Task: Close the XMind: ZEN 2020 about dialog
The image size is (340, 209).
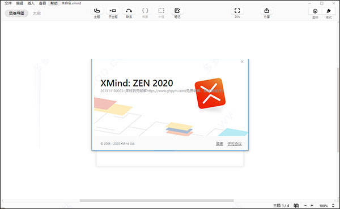Action: pos(242,62)
